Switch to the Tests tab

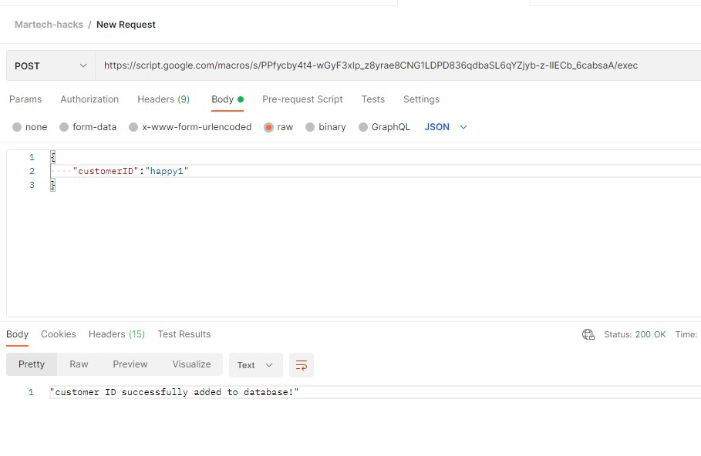pos(372,99)
